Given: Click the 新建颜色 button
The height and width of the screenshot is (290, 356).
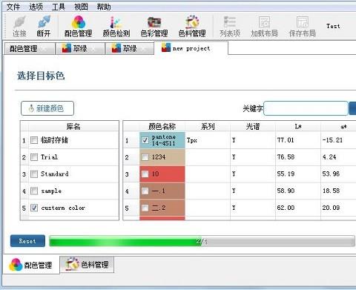Looking at the screenshot, I should point(47,108).
